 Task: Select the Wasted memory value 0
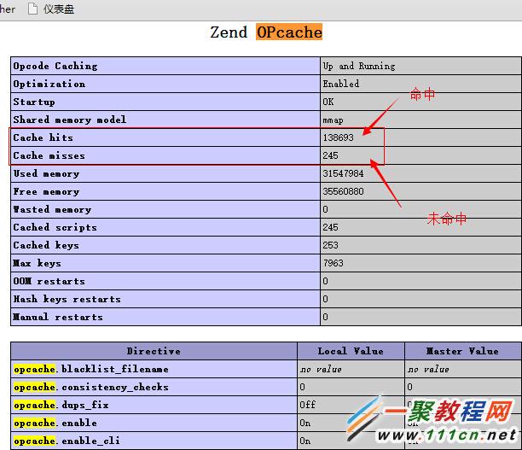[325, 210]
